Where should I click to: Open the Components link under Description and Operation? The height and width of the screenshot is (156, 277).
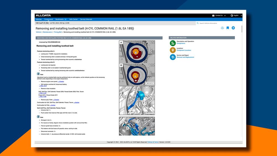click(181, 43)
